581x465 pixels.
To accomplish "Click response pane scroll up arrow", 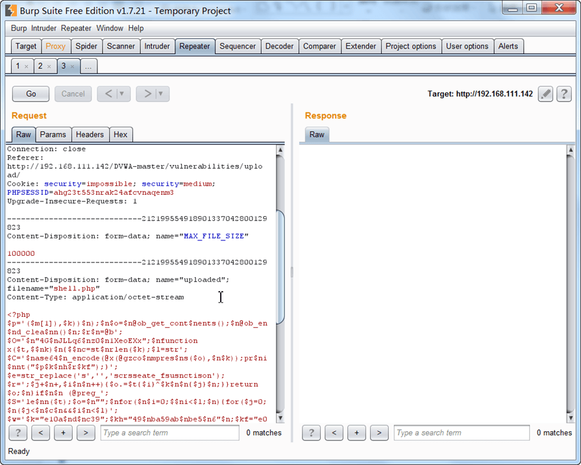I will pyautogui.click(x=571, y=150).
